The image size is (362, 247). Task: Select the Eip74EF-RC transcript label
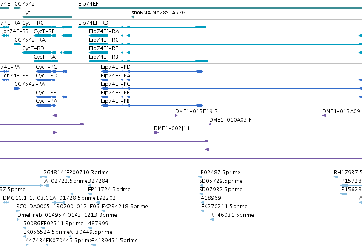[x=104, y=40]
